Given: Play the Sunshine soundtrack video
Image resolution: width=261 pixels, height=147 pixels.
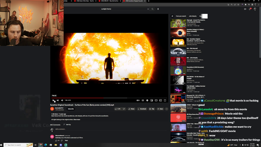Looking at the screenshot, I should [53, 100].
